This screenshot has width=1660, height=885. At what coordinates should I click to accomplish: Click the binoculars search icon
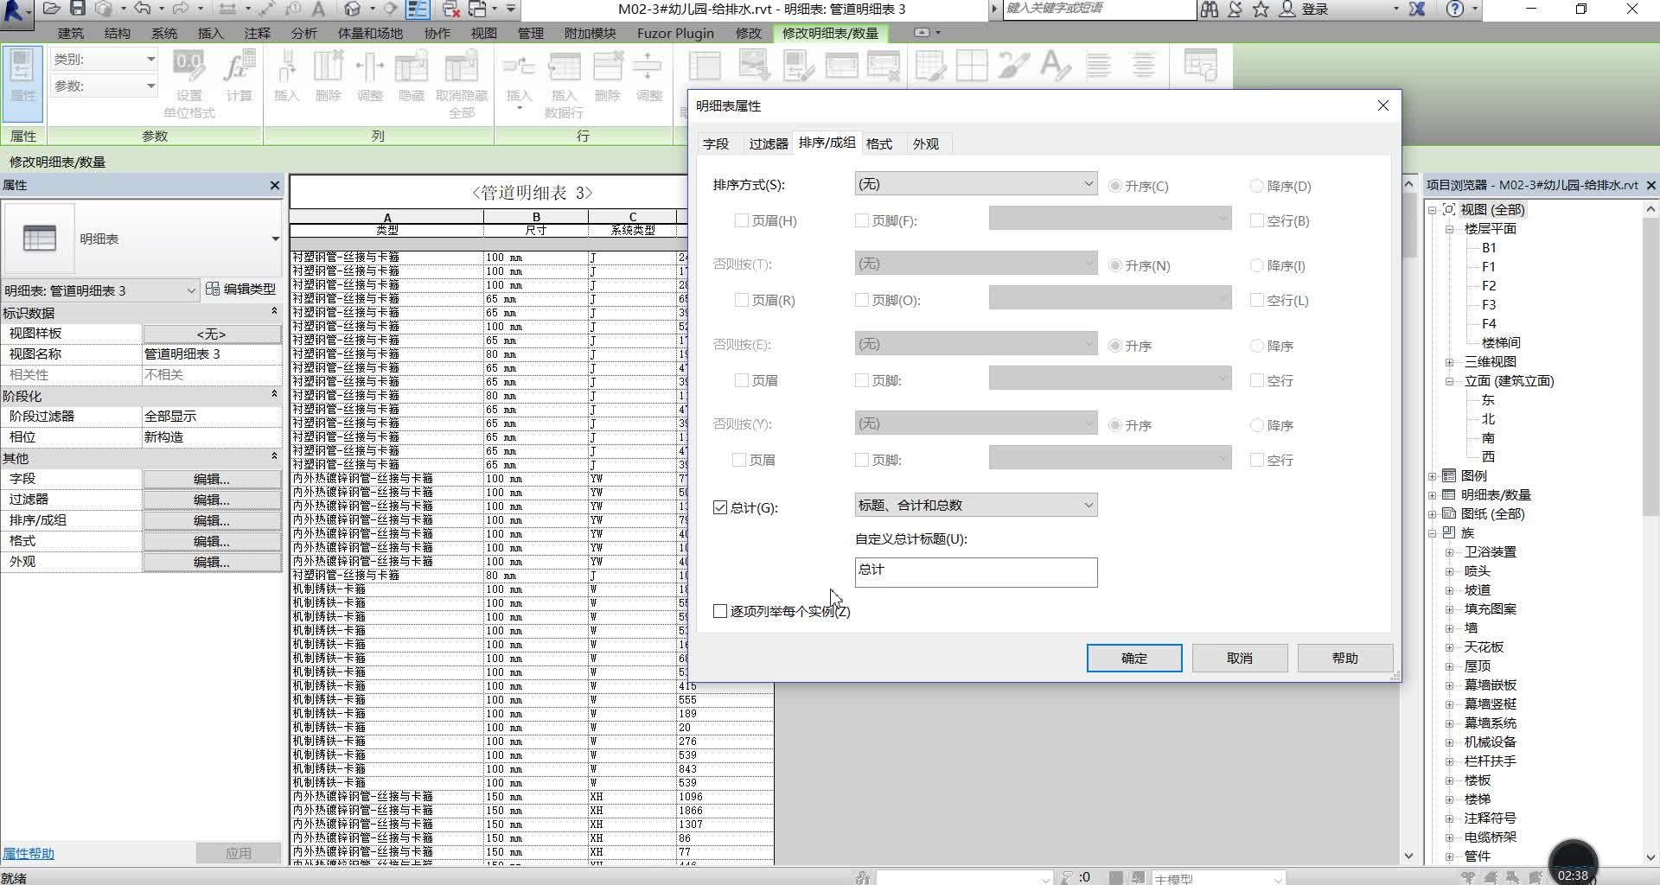point(1209,10)
